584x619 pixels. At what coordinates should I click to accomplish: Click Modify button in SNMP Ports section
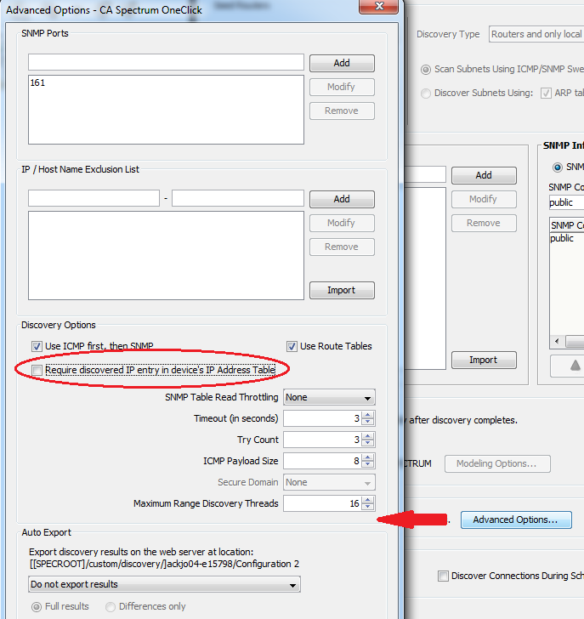[x=342, y=87]
